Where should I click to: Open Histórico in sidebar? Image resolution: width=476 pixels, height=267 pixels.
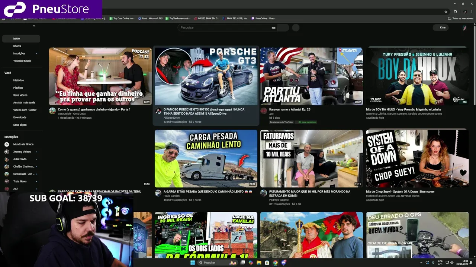pos(21,80)
